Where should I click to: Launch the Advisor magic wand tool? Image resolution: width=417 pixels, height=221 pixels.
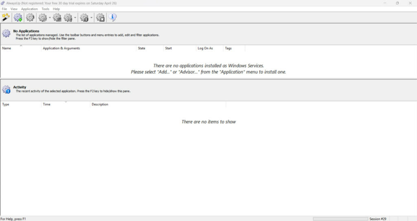coord(6,17)
